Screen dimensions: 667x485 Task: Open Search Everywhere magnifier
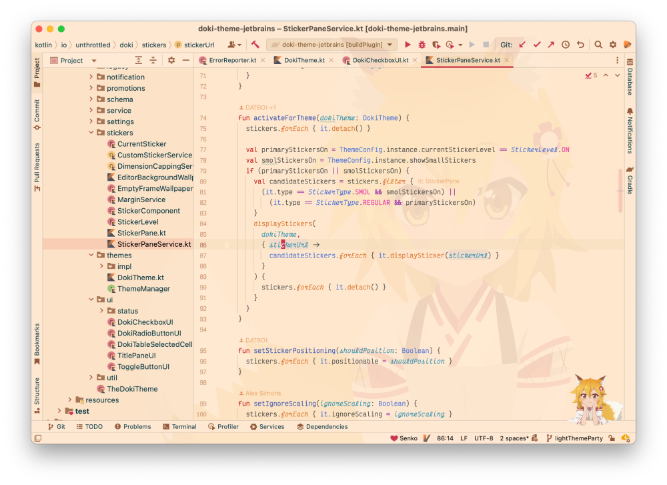(x=598, y=45)
